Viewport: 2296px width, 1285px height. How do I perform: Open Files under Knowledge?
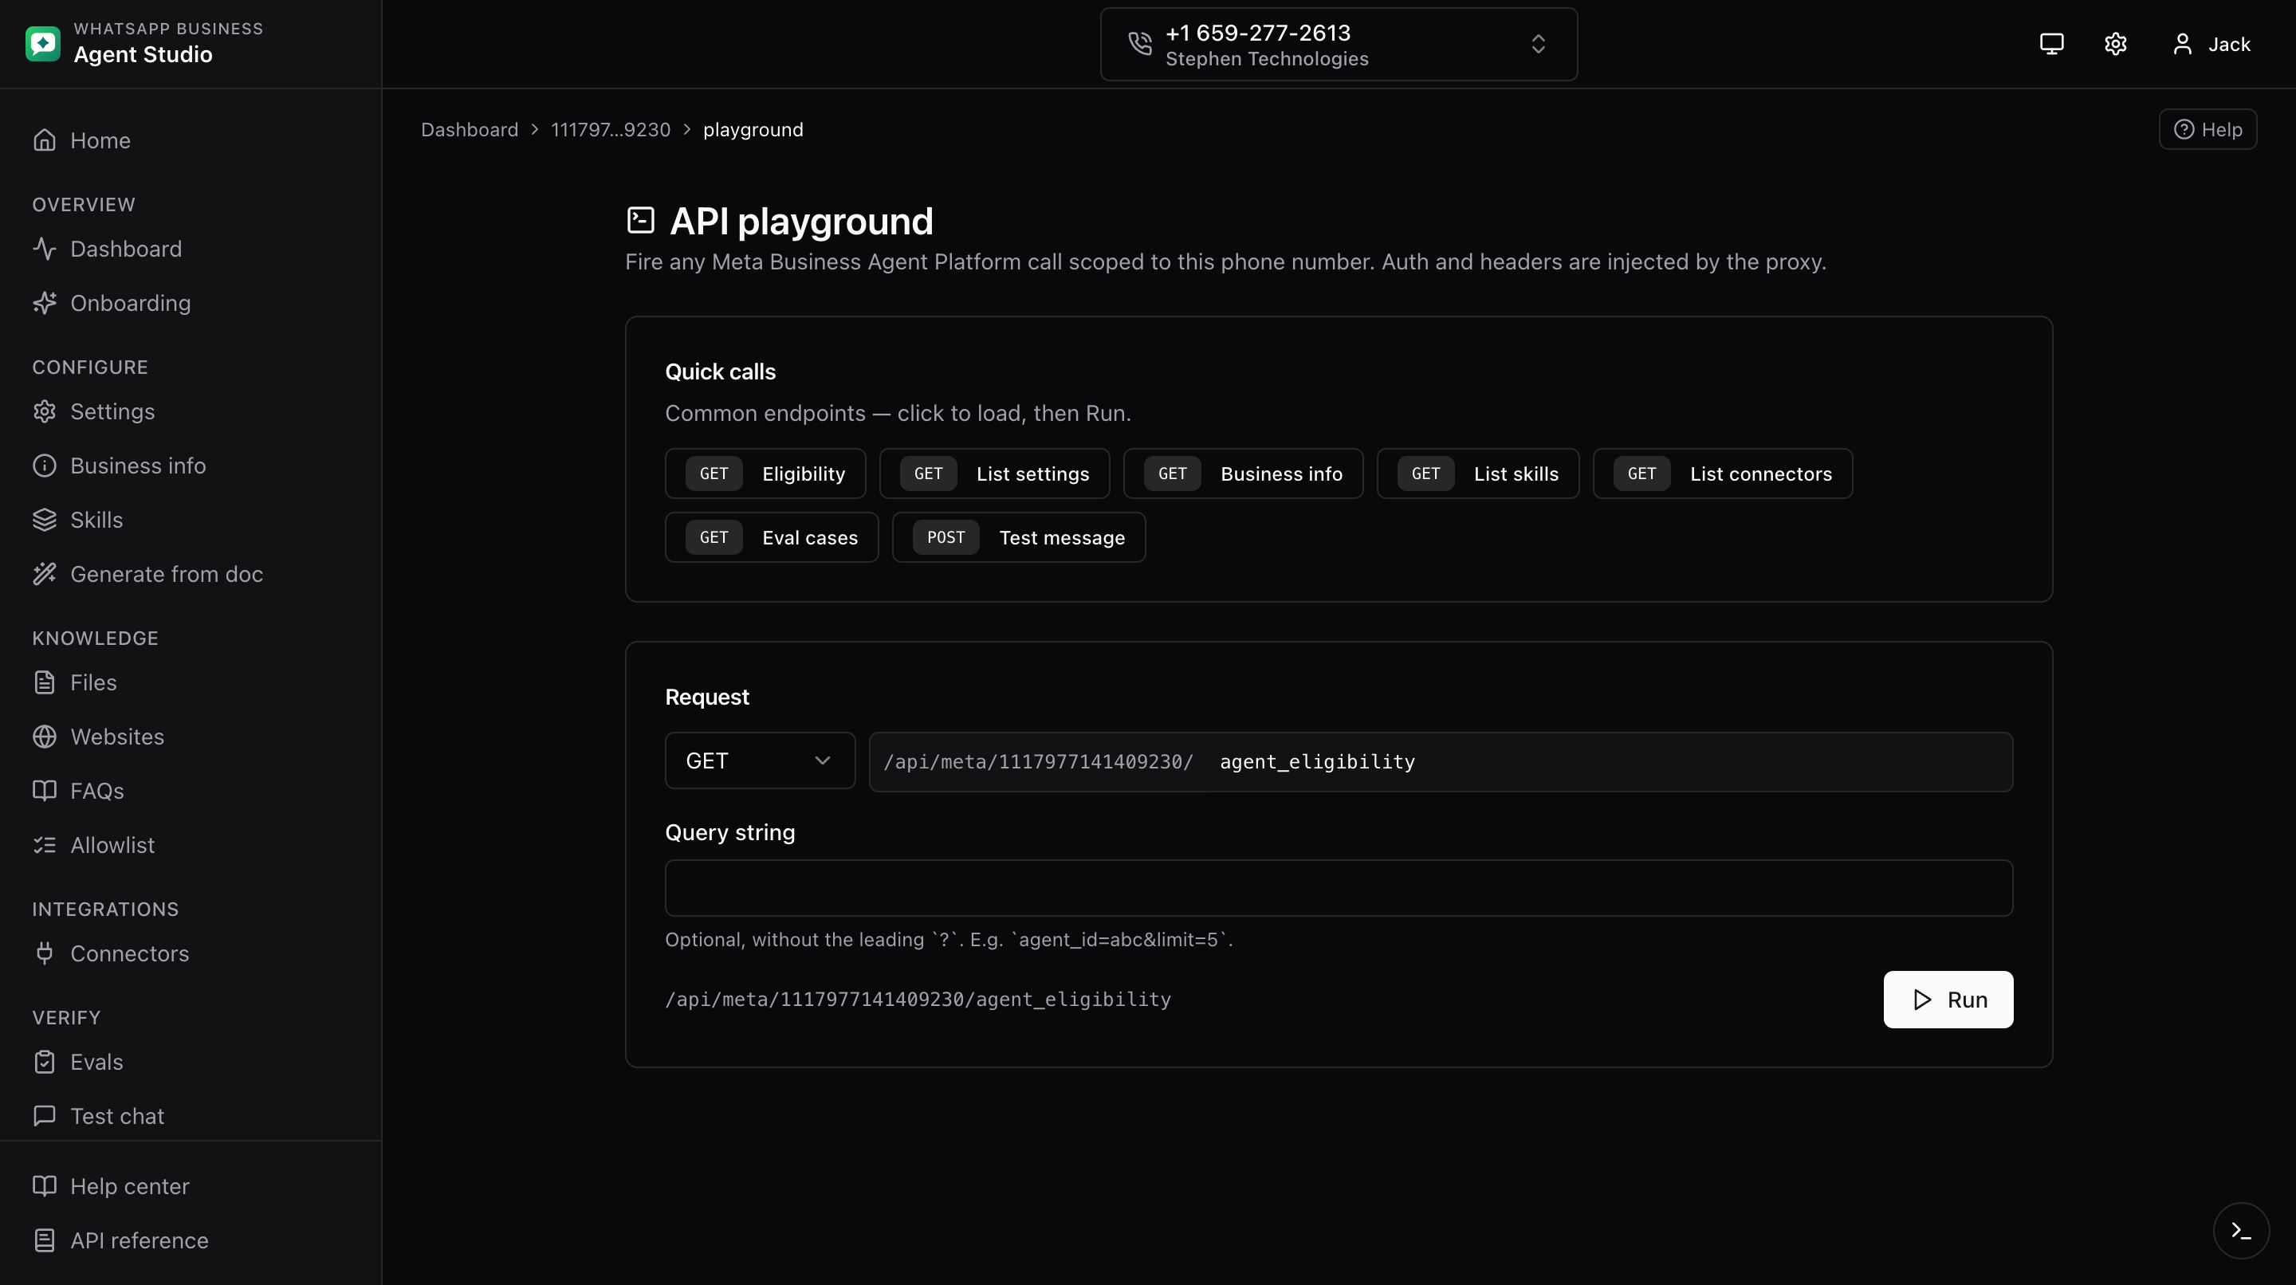pos(191,682)
